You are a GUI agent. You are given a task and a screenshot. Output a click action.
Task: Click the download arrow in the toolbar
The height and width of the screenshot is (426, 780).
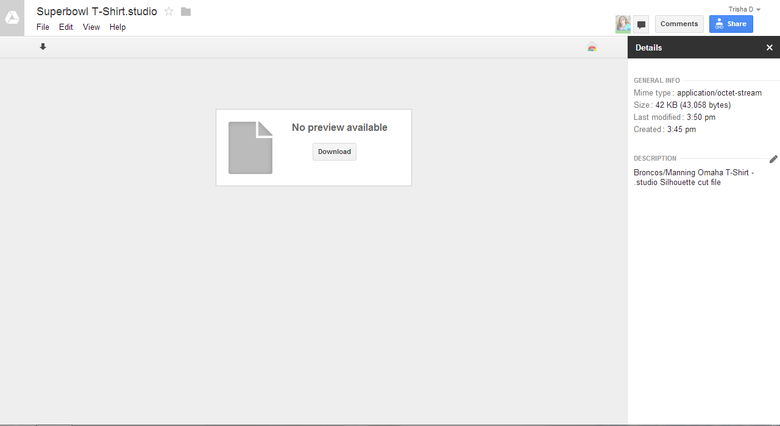pyautogui.click(x=43, y=47)
